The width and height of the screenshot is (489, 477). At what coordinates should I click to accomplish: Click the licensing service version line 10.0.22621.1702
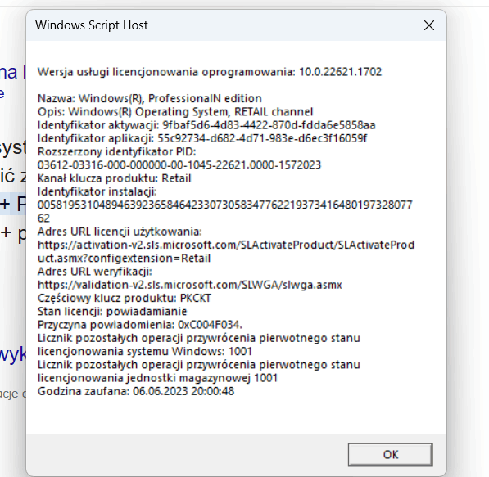pos(210,72)
